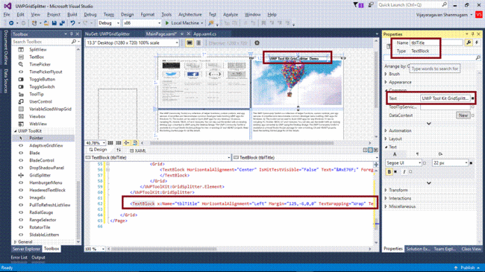
Task: Click the Server Explorer tab
Action: pos(26,249)
